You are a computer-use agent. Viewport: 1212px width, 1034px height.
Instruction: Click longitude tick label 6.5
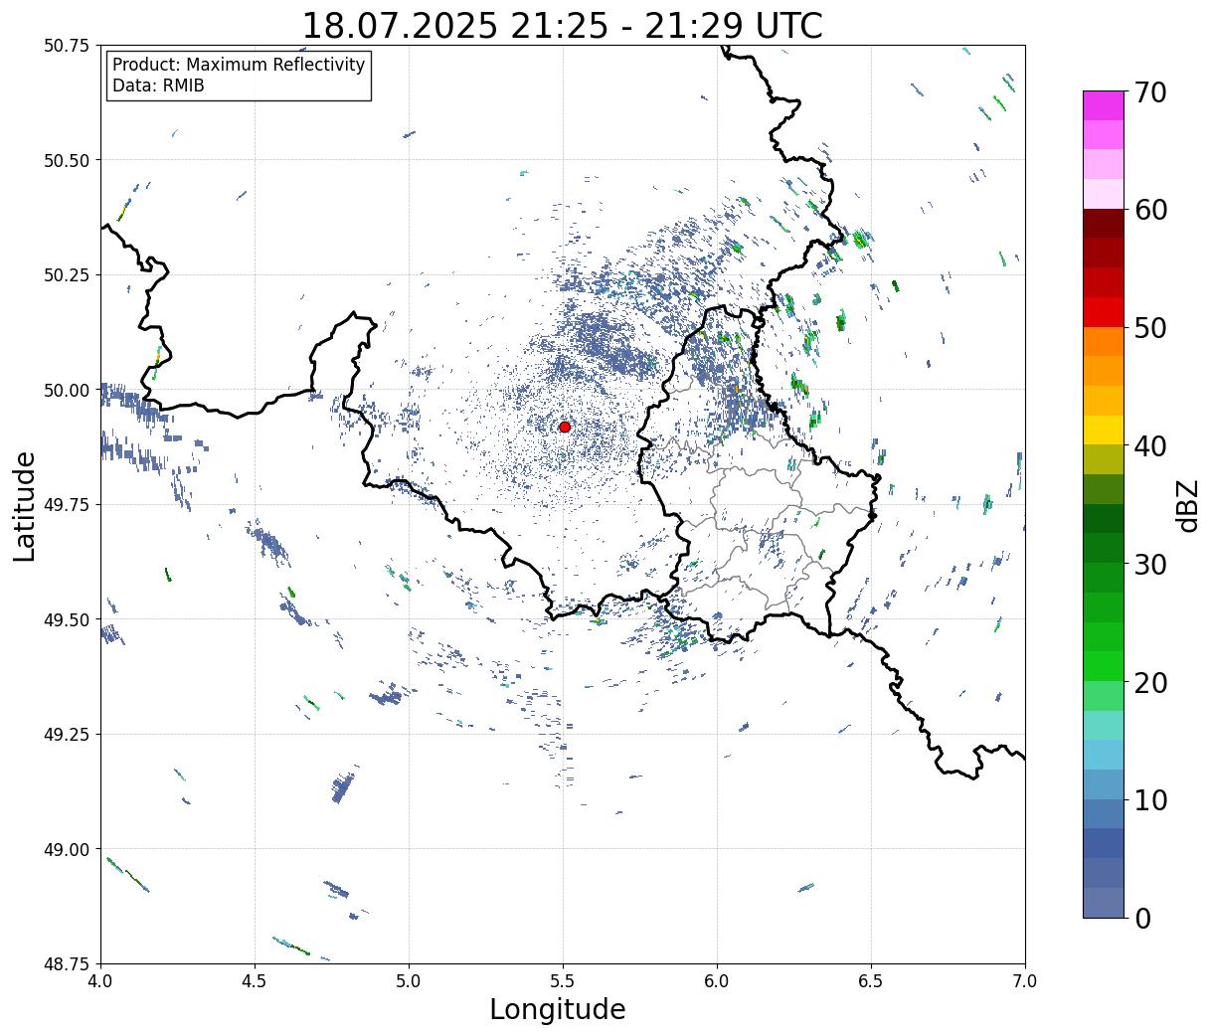pos(871,980)
